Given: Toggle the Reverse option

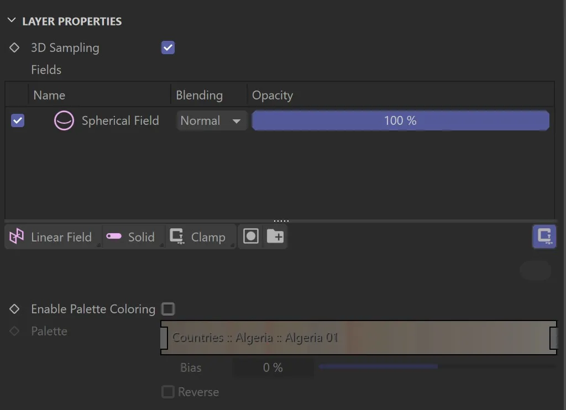Looking at the screenshot, I should click(x=168, y=392).
